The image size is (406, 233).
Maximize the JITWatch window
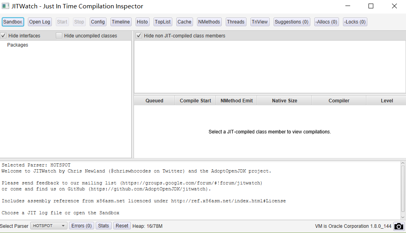(371, 6)
